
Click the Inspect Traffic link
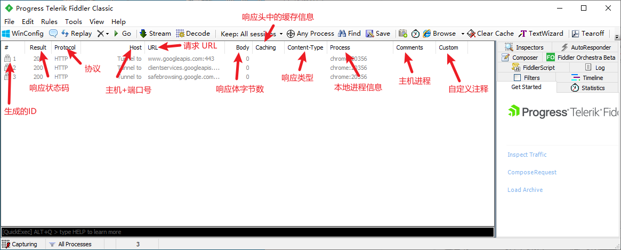[x=527, y=155]
